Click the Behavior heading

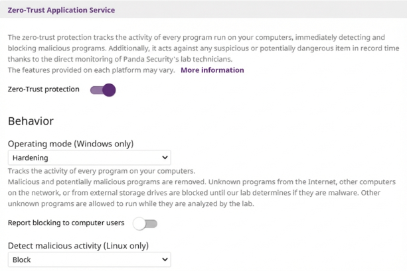pyautogui.click(x=31, y=121)
